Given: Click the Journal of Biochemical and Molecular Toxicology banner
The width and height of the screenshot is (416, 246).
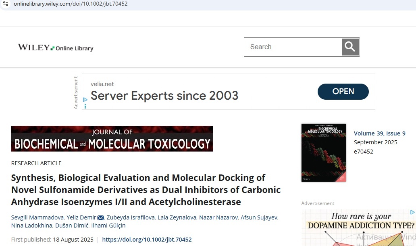Looking at the screenshot, I should coord(112,139).
